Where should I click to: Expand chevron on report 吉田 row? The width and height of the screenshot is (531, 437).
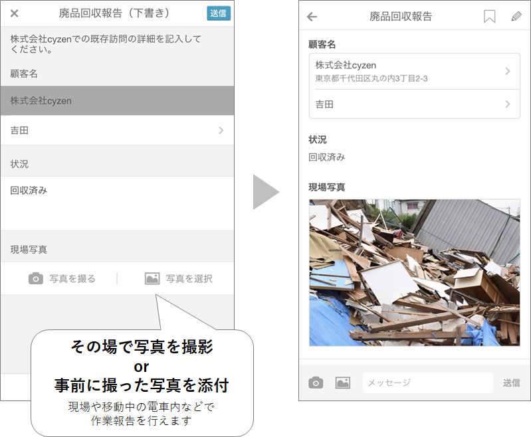coord(507,104)
